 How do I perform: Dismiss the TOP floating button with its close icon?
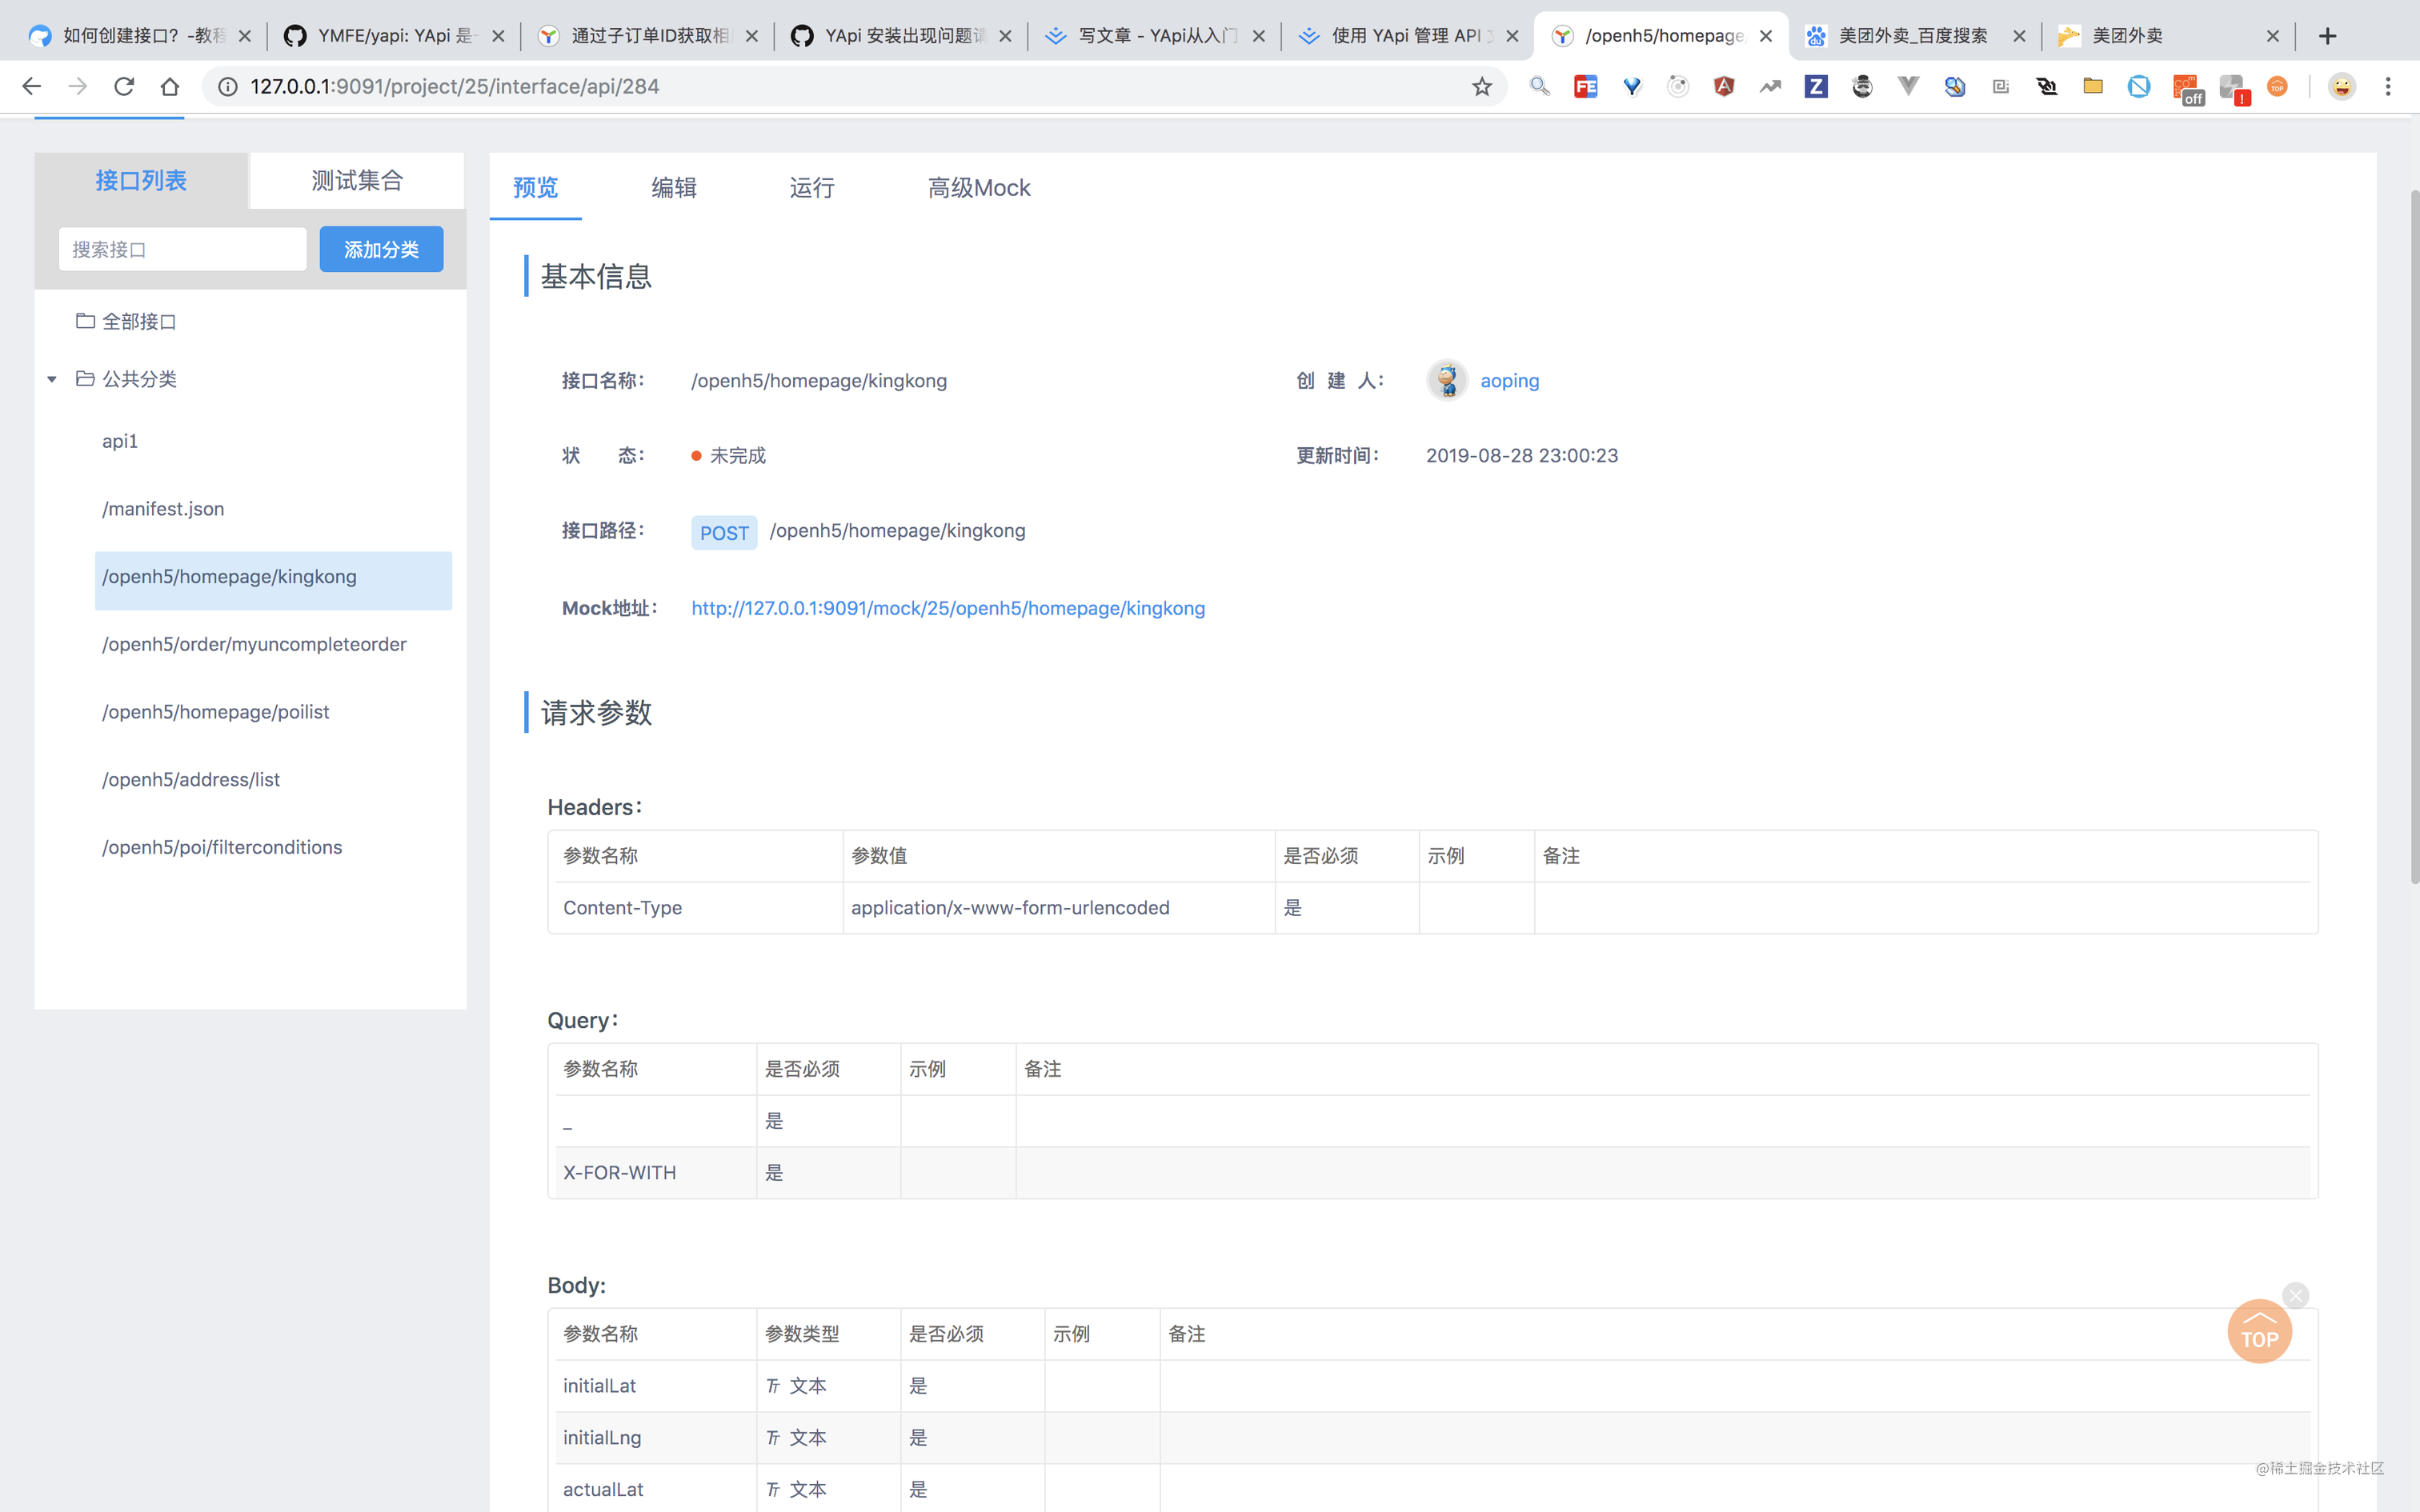[x=2296, y=1296]
